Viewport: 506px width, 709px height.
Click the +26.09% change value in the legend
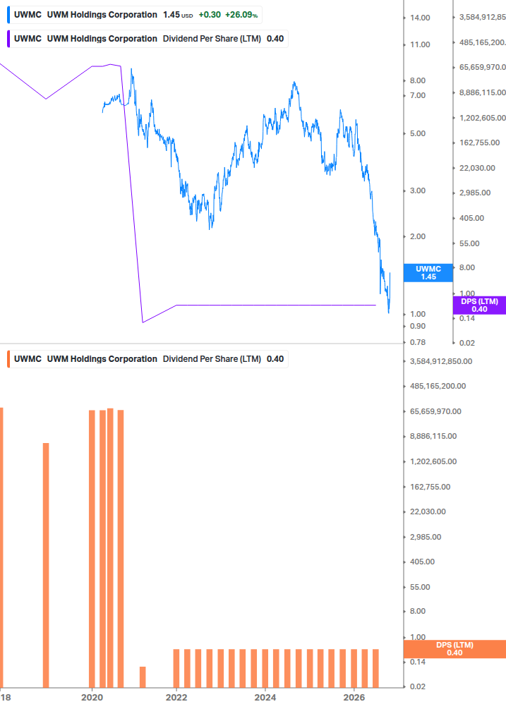(241, 15)
